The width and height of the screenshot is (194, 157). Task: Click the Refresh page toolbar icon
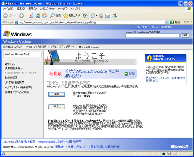click(x=38, y=16)
